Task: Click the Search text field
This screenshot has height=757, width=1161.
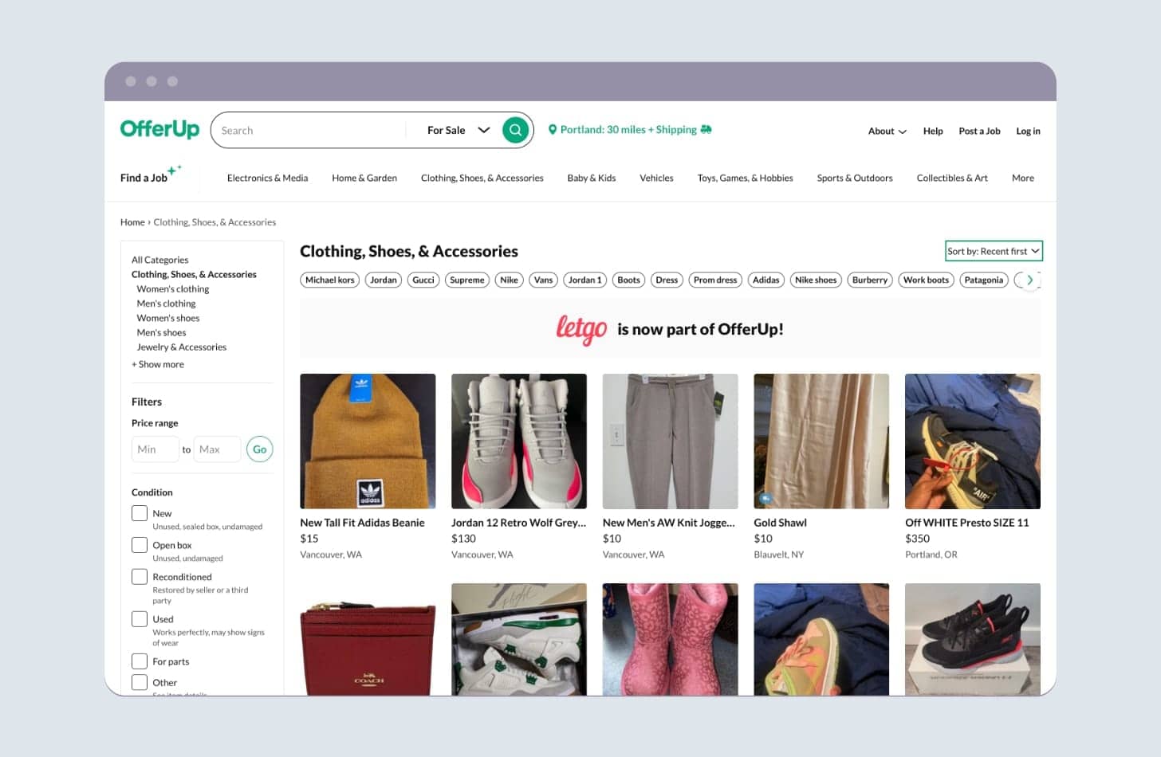Action: coord(311,130)
